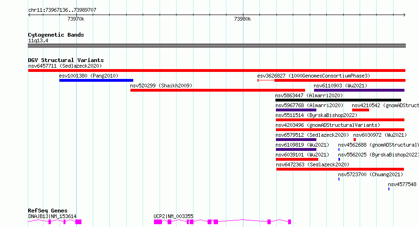This screenshot has height=227, width=419.
Task: Click the tiny blue nsv4577548 marker
Action: 389,189
